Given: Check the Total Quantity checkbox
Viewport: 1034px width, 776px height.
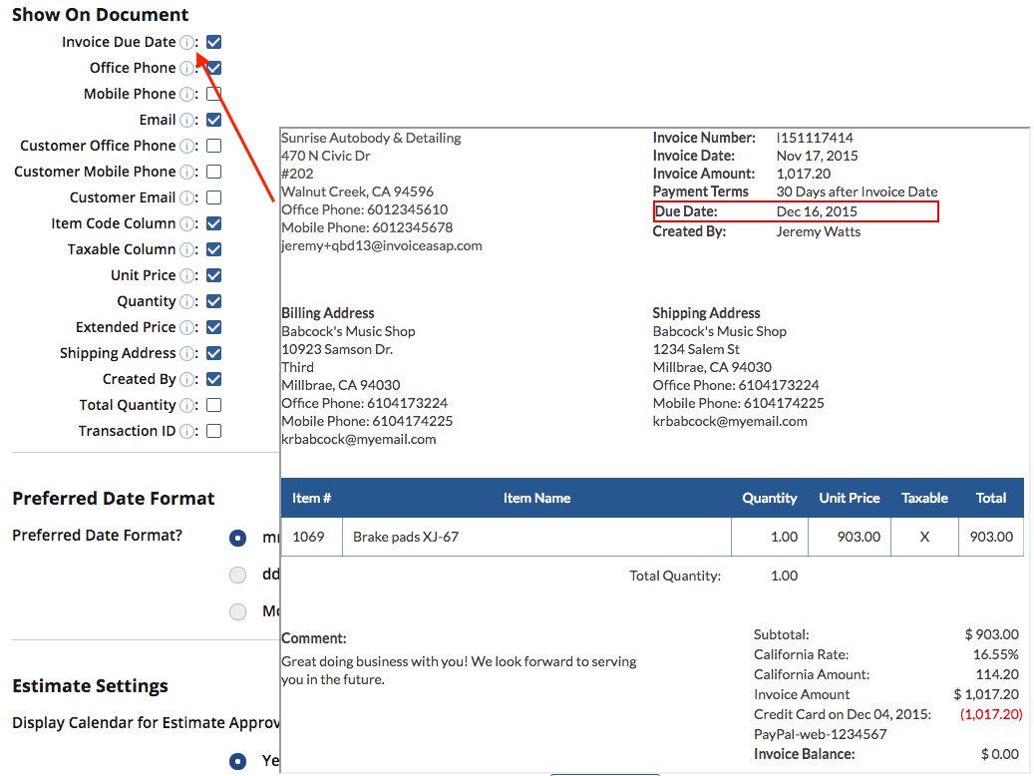Looking at the screenshot, I should (x=213, y=405).
